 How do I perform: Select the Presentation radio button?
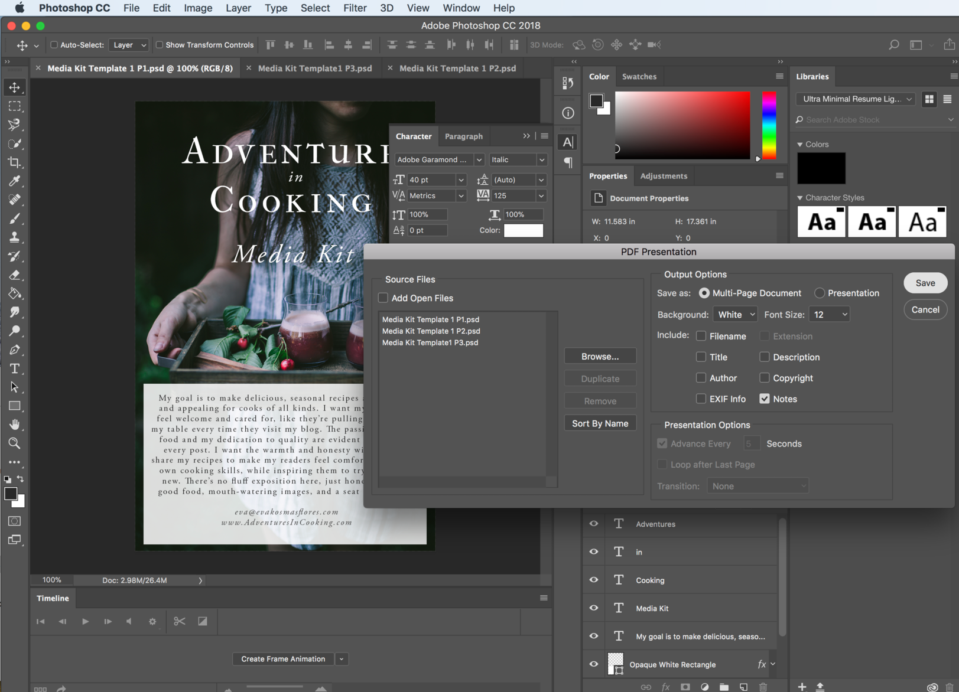[820, 293]
